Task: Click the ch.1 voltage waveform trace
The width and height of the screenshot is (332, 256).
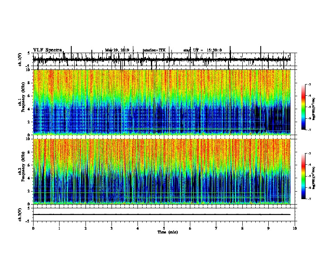Action: click(x=162, y=59)
